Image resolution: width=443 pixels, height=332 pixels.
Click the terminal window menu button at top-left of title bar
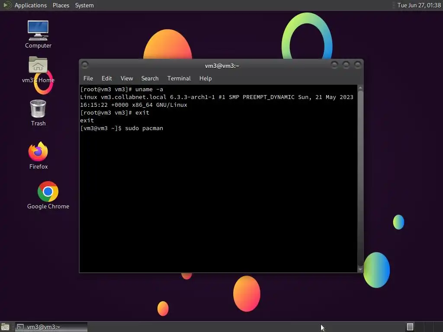click(x=85, y=65)
